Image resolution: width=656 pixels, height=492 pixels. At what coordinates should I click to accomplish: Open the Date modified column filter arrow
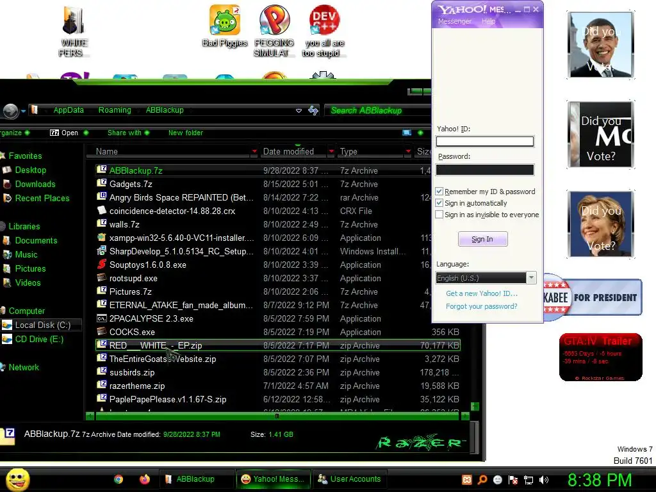click(331, 151)
